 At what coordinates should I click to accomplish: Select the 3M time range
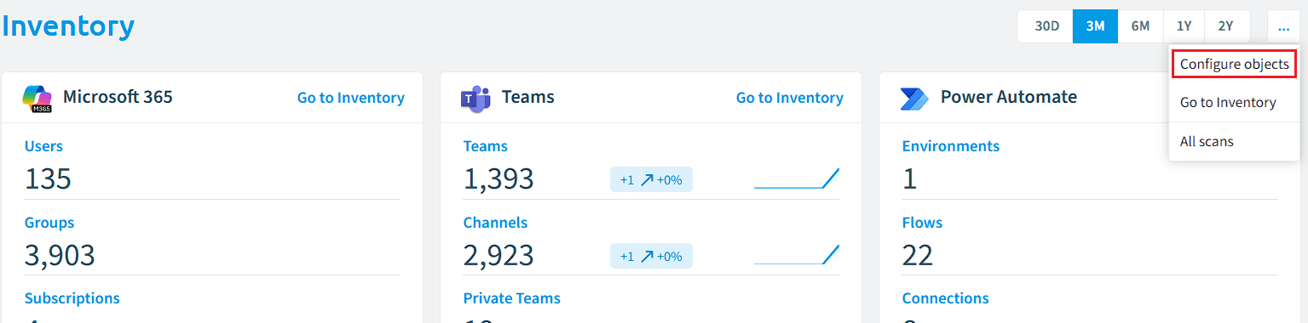(x=1096, y=26)
